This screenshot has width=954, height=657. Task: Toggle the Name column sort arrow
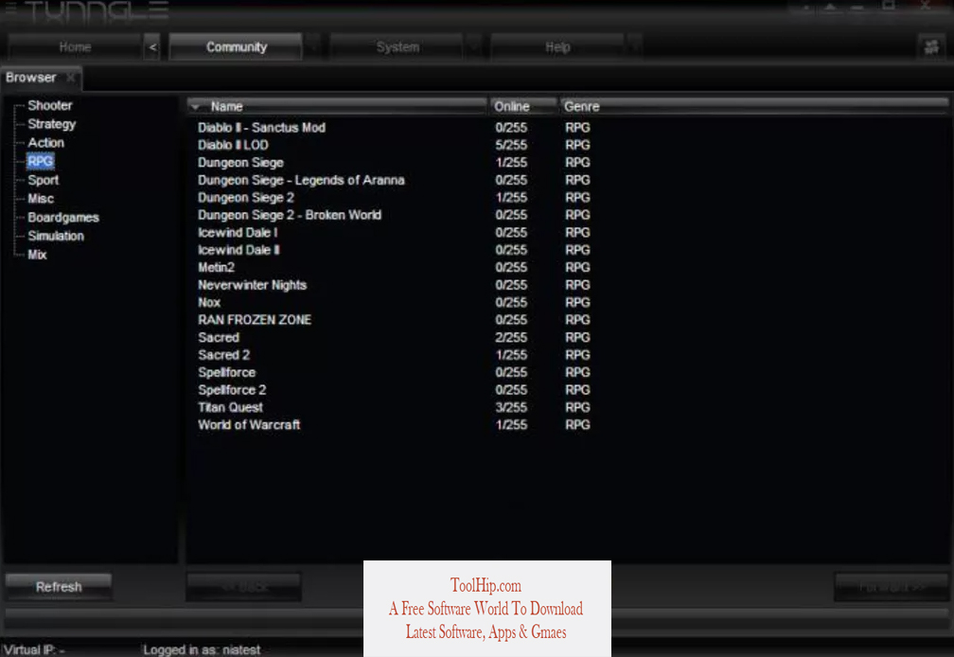(x=195, y=106)
